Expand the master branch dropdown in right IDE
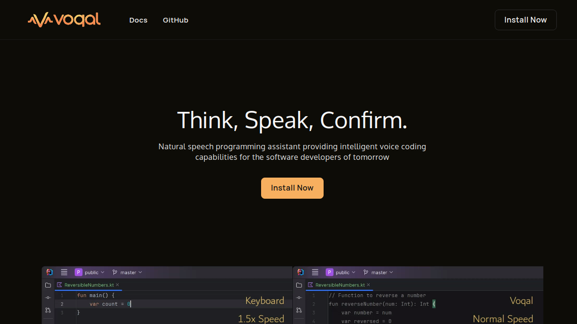The width and height of the screenshot is (577, 324). tap(378, 272)
